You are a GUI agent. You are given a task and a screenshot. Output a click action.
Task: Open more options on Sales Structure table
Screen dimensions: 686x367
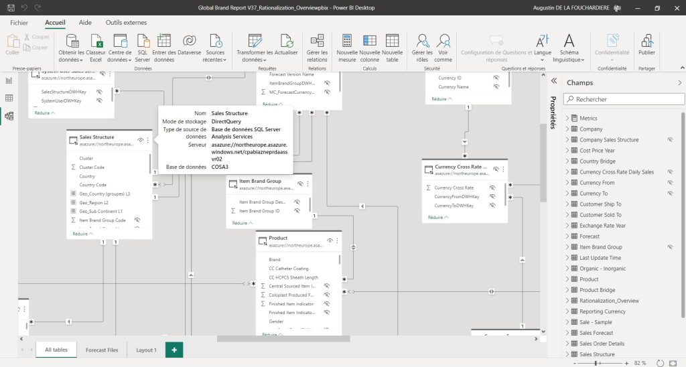tap(148, 141)
